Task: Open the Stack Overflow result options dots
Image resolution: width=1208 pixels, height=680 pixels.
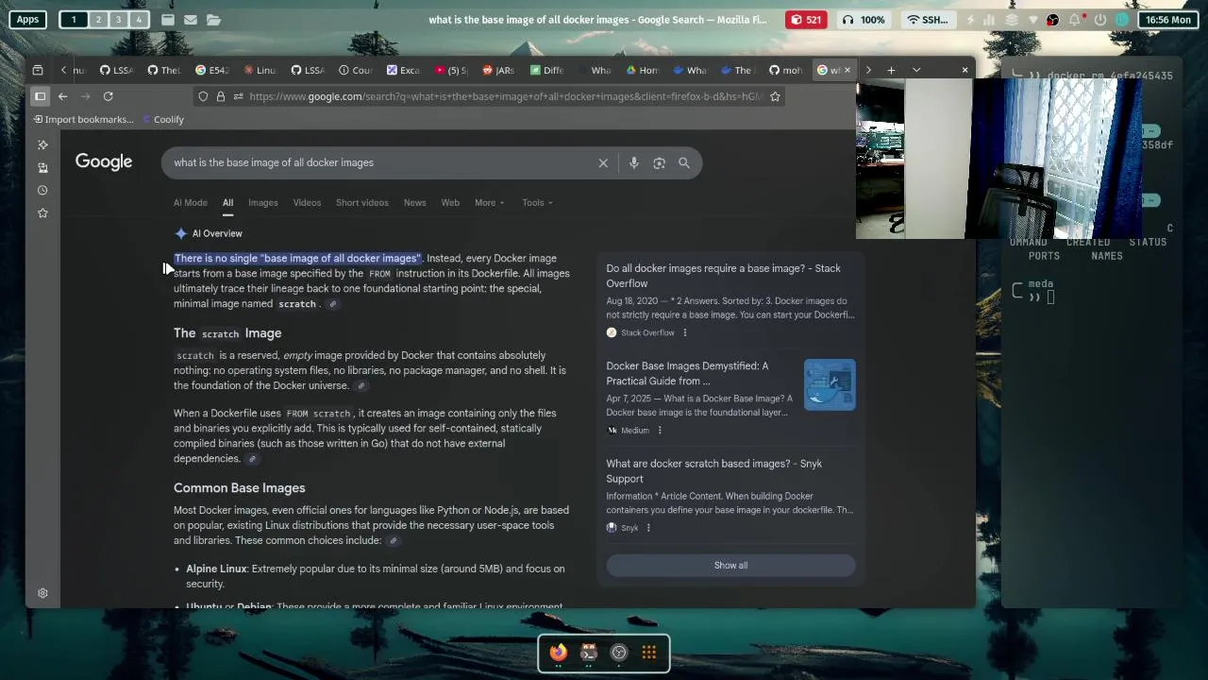Action: (x=685, y=332)
